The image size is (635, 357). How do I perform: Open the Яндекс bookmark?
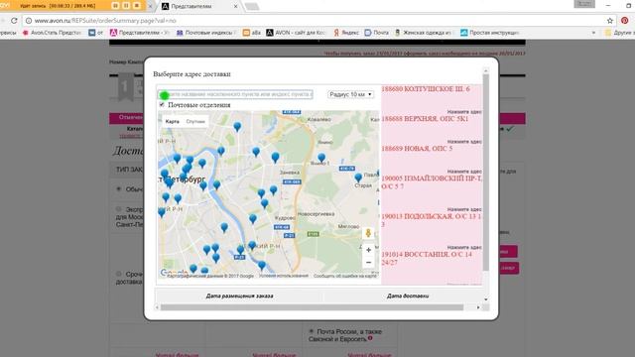click(346, 33)
